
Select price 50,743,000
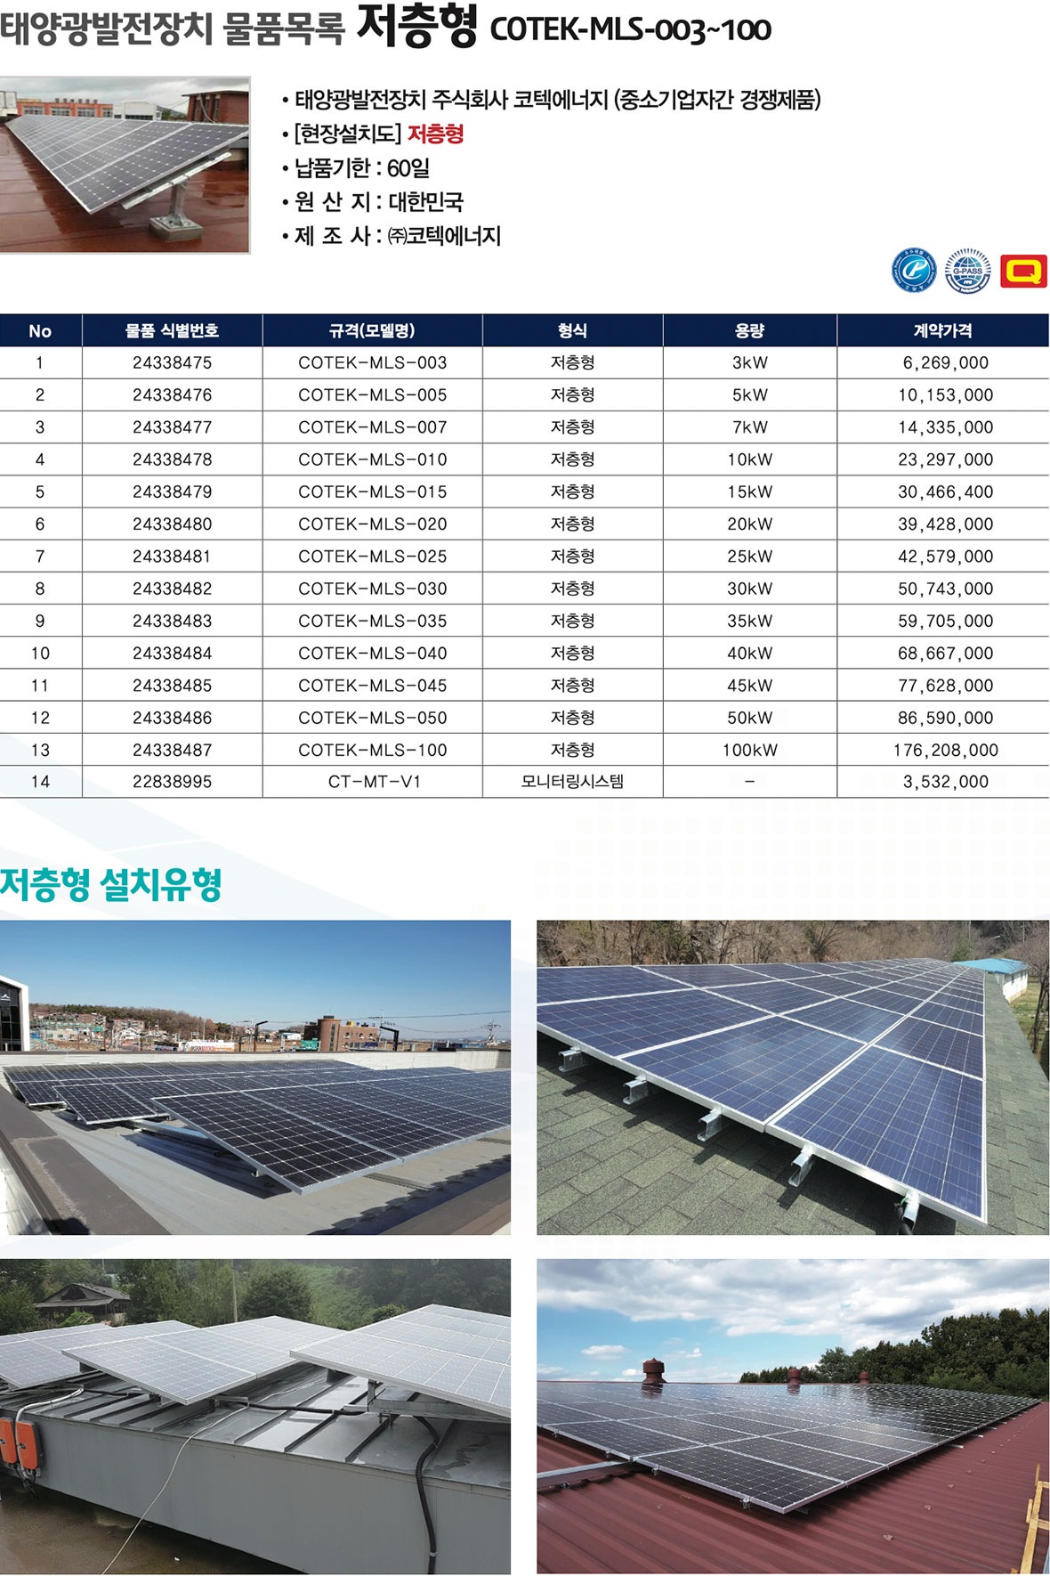pyautogui.click(x=946, y=589)
